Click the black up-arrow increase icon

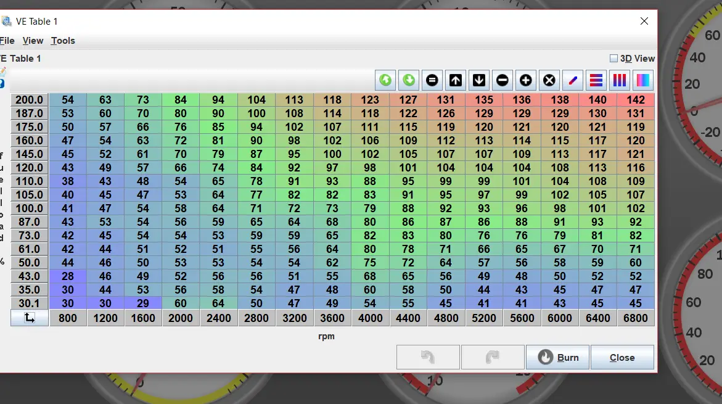[456, 80]
